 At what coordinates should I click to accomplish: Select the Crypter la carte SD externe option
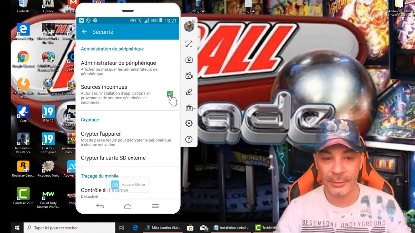point(113,158)
